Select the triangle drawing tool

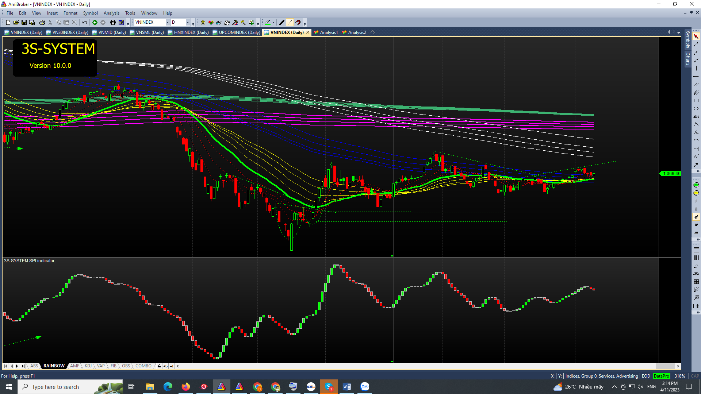[696, 125]
